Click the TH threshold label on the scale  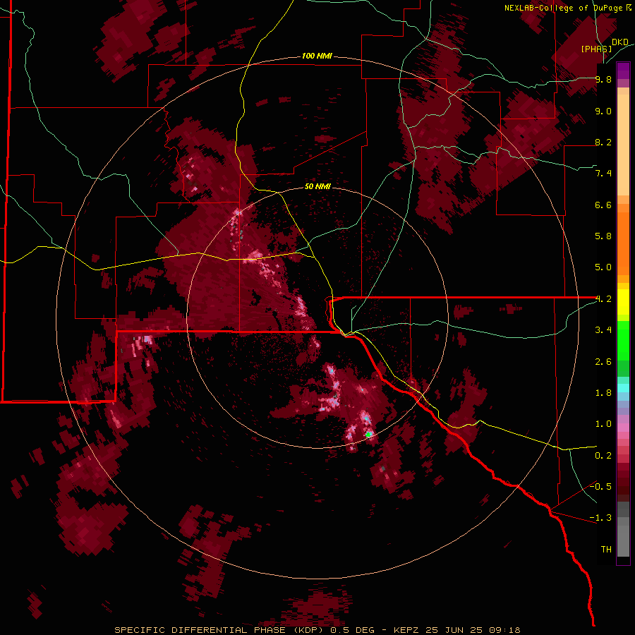606,550
